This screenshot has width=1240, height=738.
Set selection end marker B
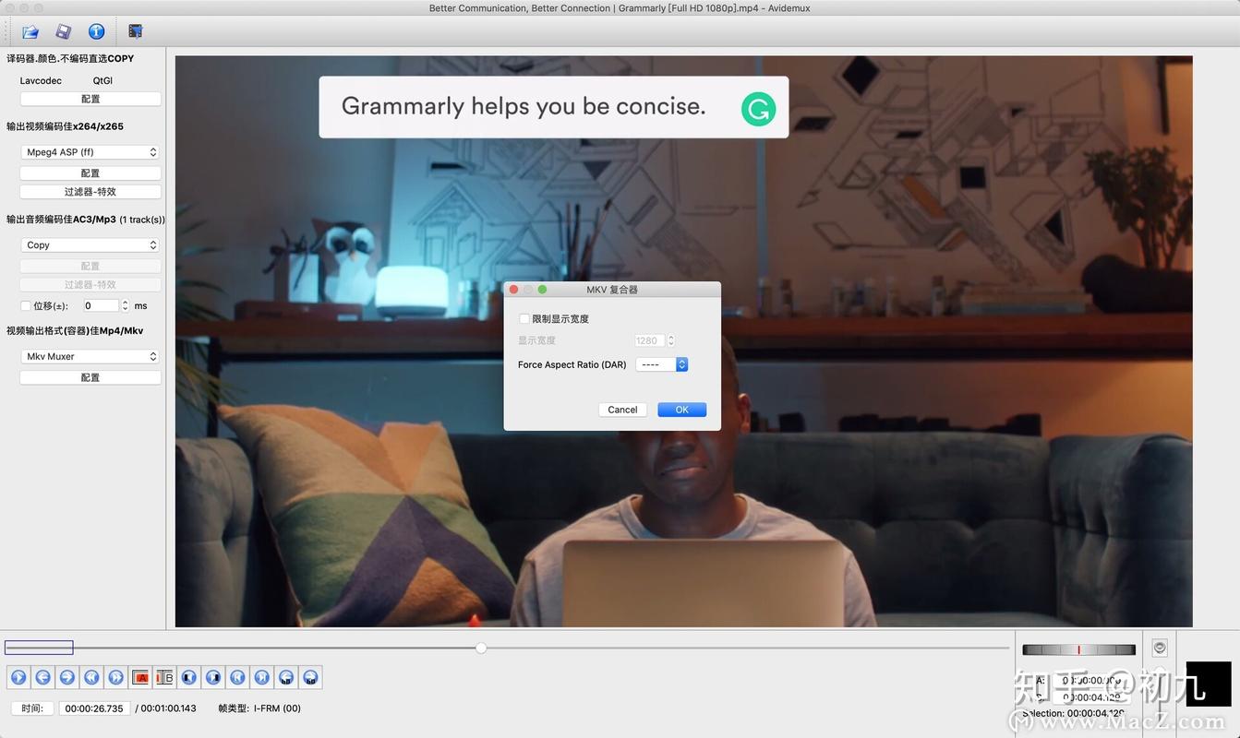click(x=164, y=677)
